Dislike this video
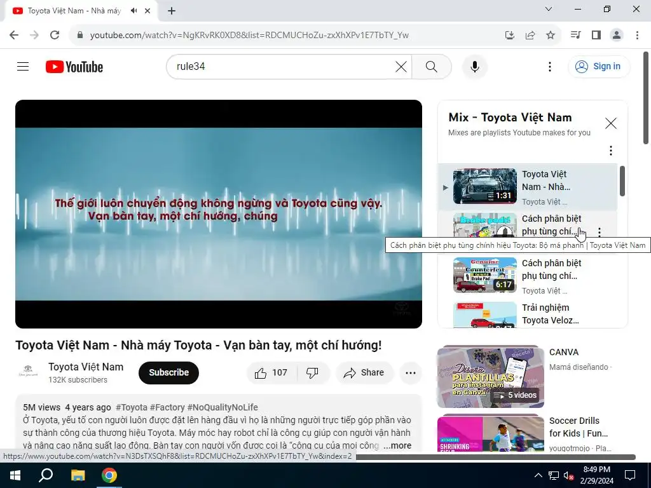651x488 pixels. pyautogui.click(x=313, y=372)
